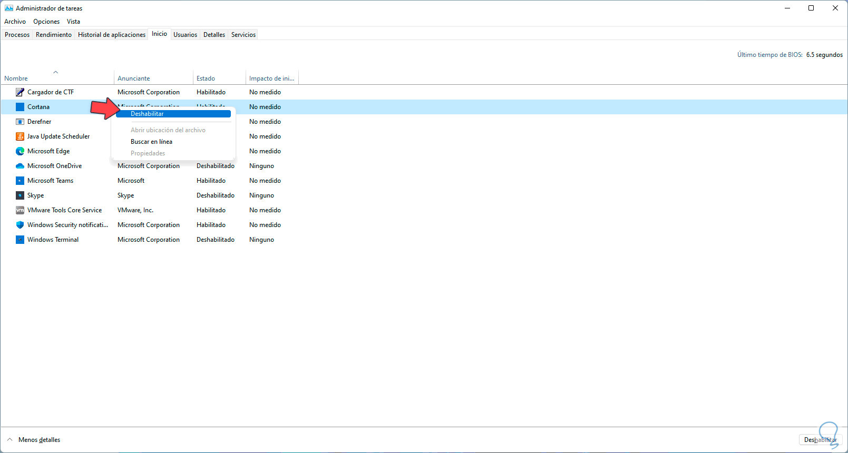The height and width of the screenshot is (453, 848).
Task: Click the VMware Tools Core Service icon
Action: (20, 210)
